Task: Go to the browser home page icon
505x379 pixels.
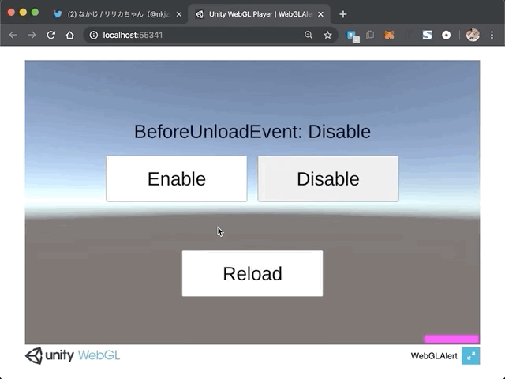Action: (x=70, y=35)
